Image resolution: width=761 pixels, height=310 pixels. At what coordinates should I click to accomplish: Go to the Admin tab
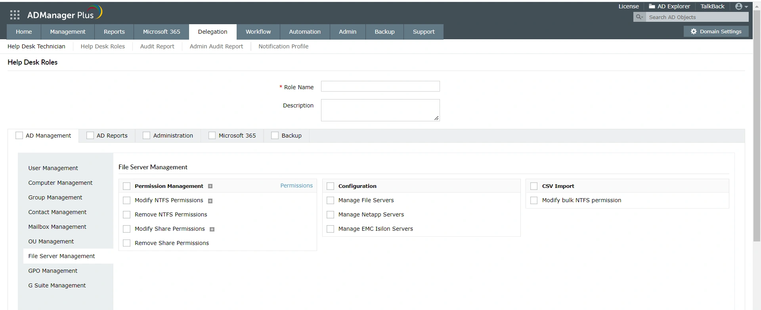coord(348,32)
